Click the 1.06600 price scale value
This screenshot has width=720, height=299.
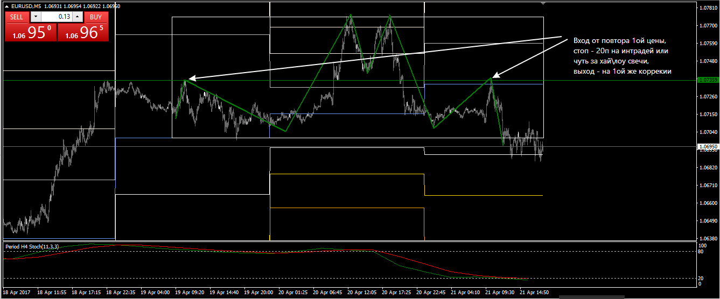click(707, 203)
